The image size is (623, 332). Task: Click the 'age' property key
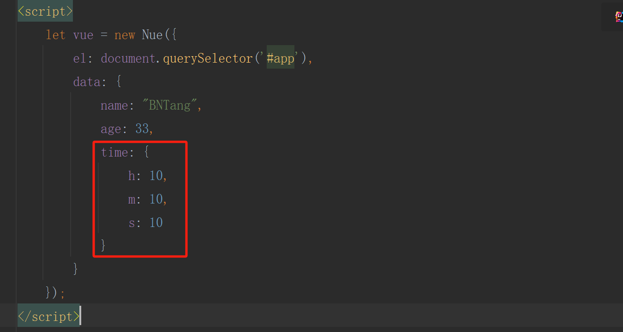tap(111, 129)
